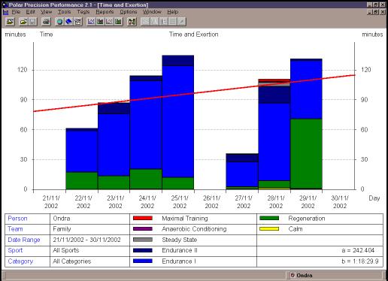Image resolution: width=388 pixels, height=281 pixels.
Task: Click the green Regeneration swatch
Action: (x=269, y=218)
